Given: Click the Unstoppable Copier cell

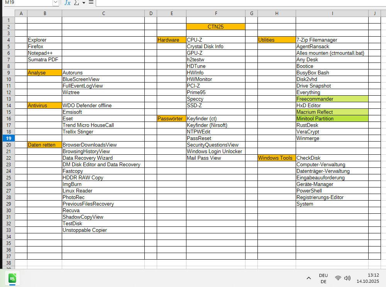Looking at the screenshot, I should (x=103, y=230).
